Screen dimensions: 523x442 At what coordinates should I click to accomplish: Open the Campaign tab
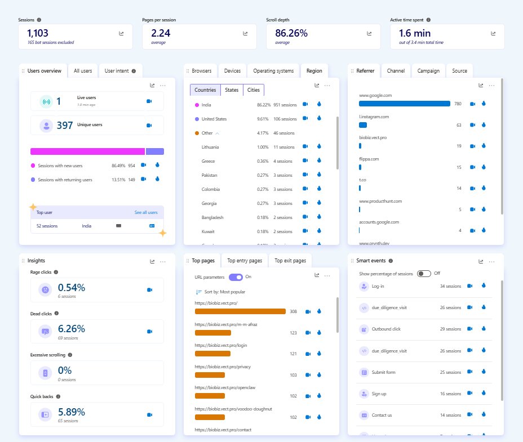tap(428, 71)
